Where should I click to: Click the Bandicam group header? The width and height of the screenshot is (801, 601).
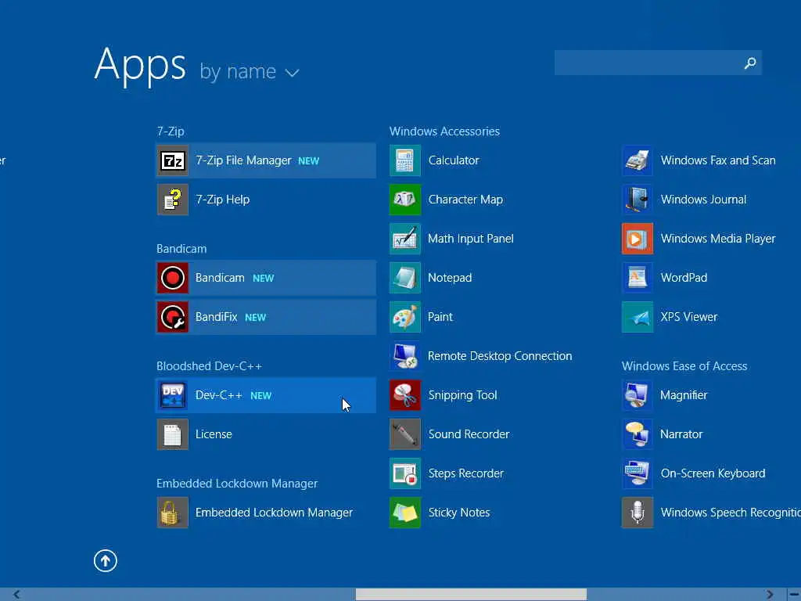[x=181, y=249]
